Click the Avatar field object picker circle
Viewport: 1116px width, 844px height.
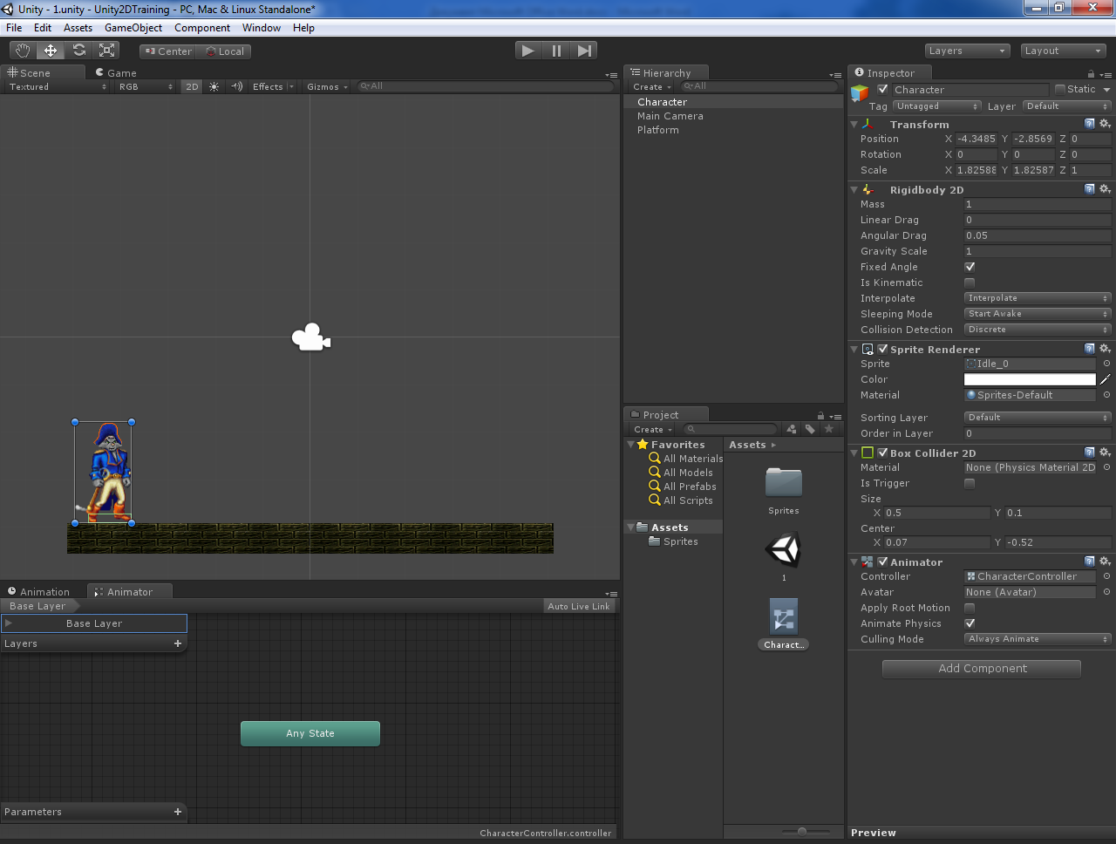[1106, 592]
